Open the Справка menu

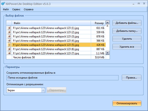point(29,9)
